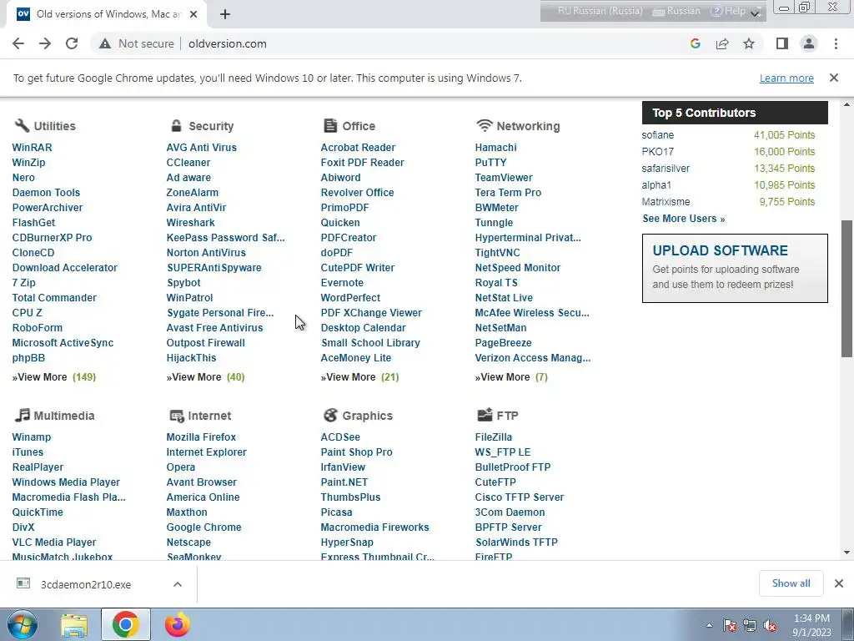Image resolution: width=854 pixels, height=641 pixels.
Task: Click the Chrome taskbar icon
Action: coord(126,624)
